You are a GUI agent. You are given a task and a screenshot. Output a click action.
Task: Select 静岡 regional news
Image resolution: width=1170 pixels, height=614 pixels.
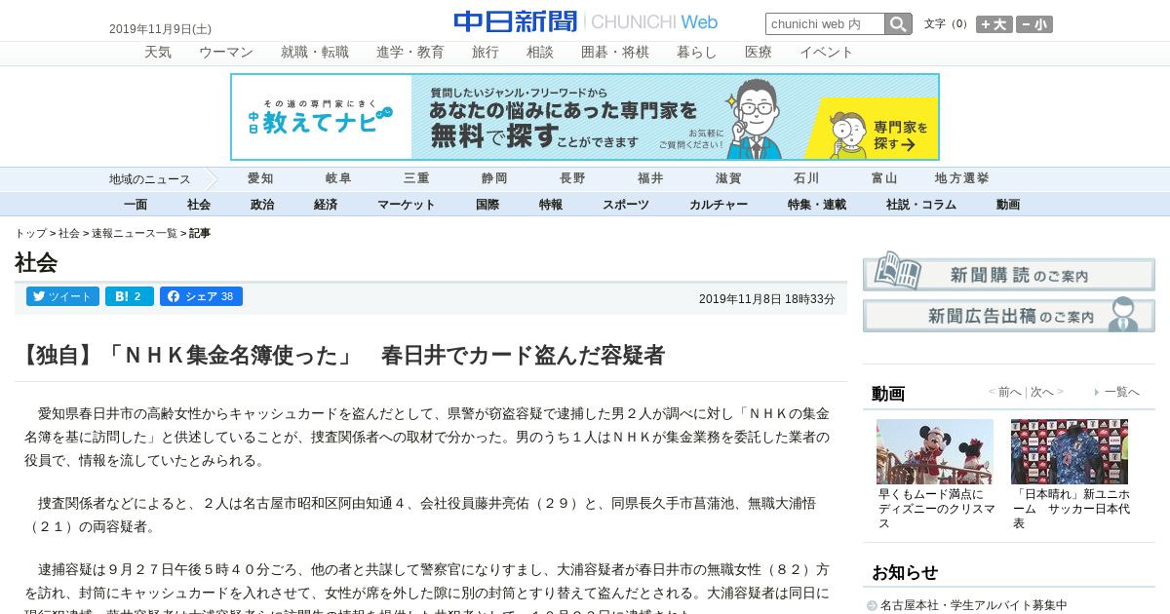[x=494, y=178]
